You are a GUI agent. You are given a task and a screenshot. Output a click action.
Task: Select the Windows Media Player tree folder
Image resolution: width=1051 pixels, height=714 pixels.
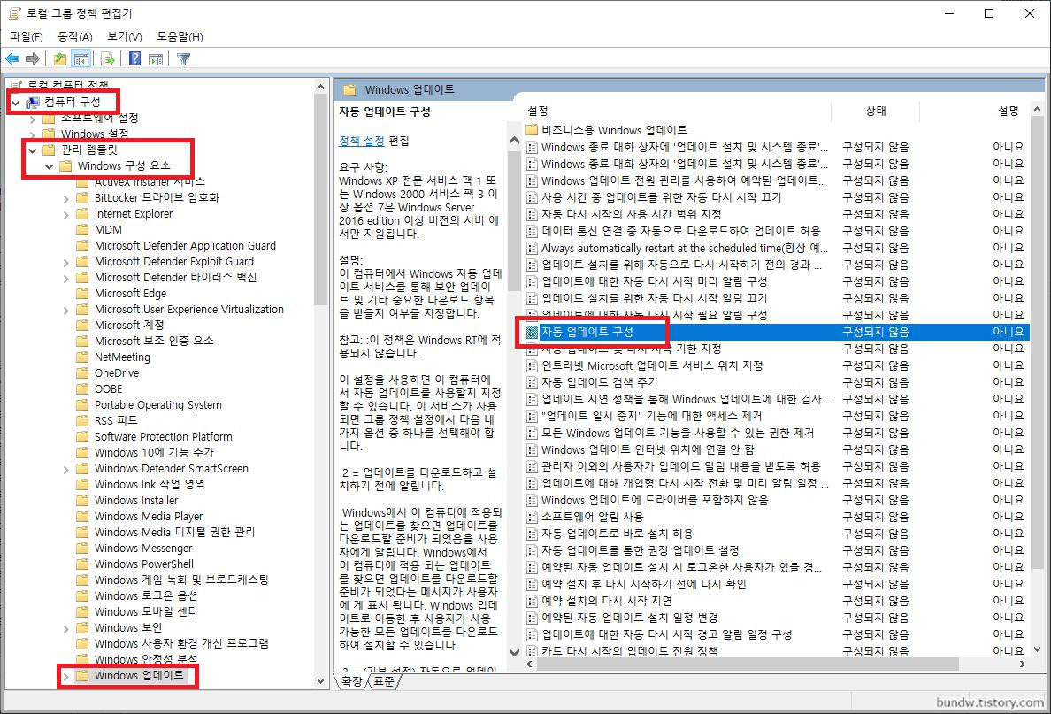pyautogui.click(x=148, y=516)
